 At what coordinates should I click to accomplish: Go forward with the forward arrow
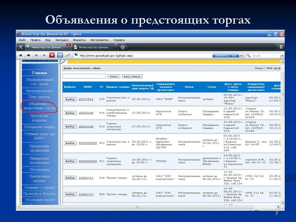coord(36,55)
